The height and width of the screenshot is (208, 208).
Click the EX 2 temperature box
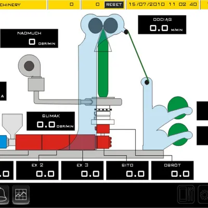(x=37, y=171)
